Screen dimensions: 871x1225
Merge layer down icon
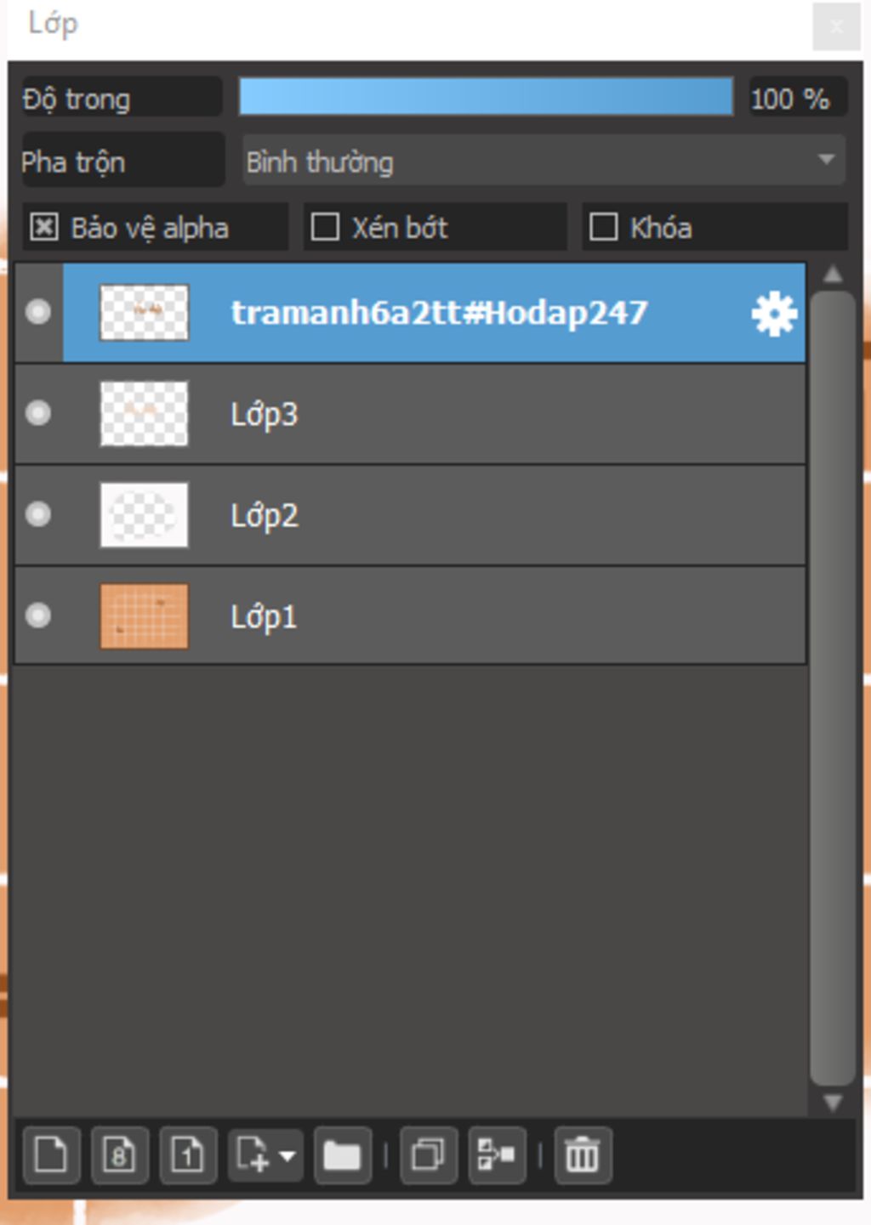[497, 1155]
